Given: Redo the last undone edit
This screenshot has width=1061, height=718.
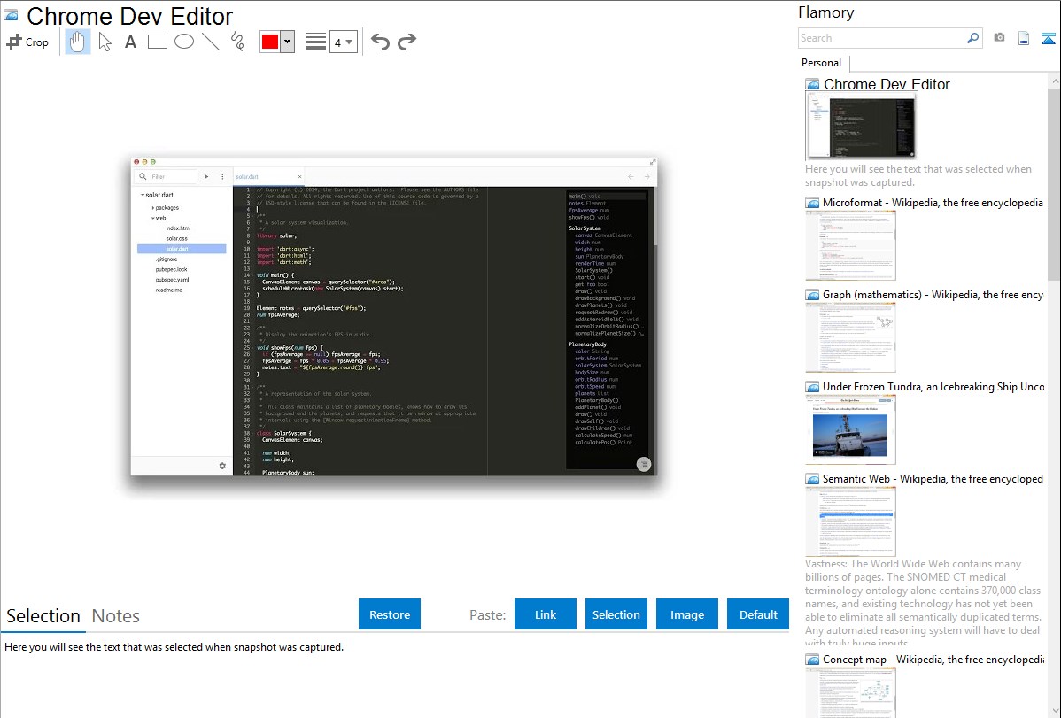Looking at the screenshot, I should (x=407, y=42).
